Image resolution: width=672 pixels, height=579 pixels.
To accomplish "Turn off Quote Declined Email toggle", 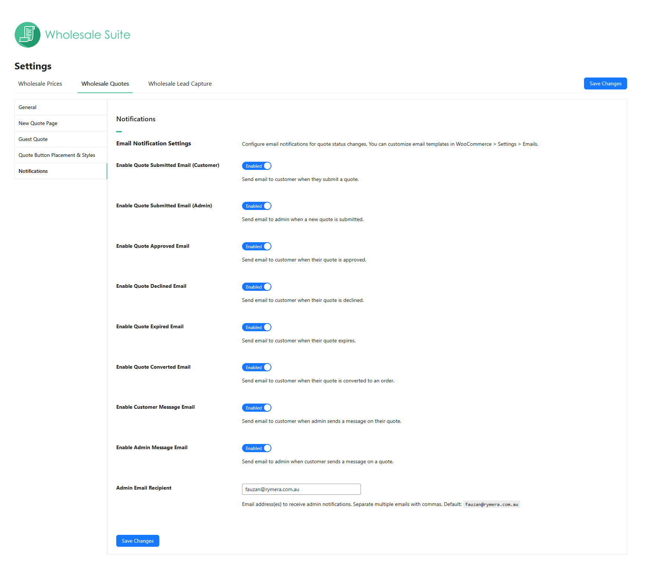I will pyautogui.click(x=257, y=287).
